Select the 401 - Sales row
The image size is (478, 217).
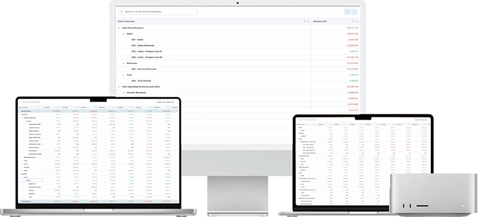coord(238,39)
